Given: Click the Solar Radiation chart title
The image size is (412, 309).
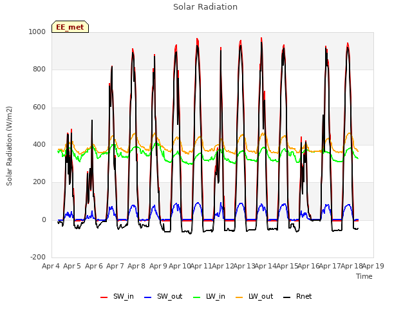Looking at the screenshot, I should tap(205, 7).
